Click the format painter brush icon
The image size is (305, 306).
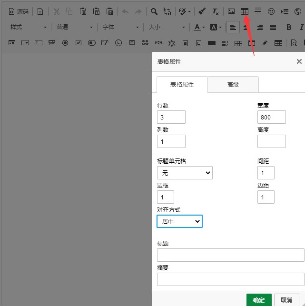click(x=202, y=12)
